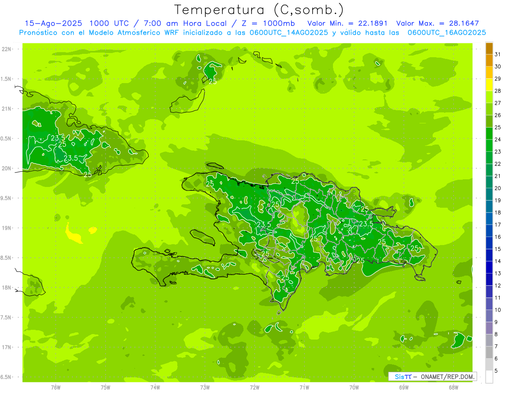Click the color legend label '5'
509x393 pixels.
[496, 371]
